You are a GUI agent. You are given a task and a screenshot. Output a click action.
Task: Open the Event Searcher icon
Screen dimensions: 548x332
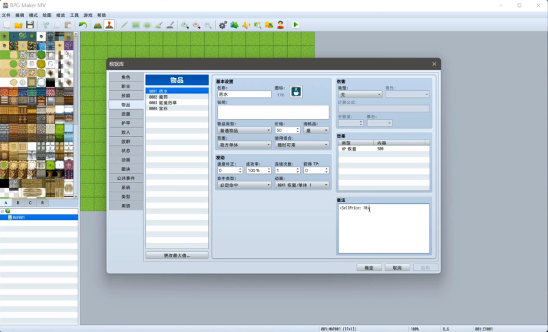tap(258, 25)
